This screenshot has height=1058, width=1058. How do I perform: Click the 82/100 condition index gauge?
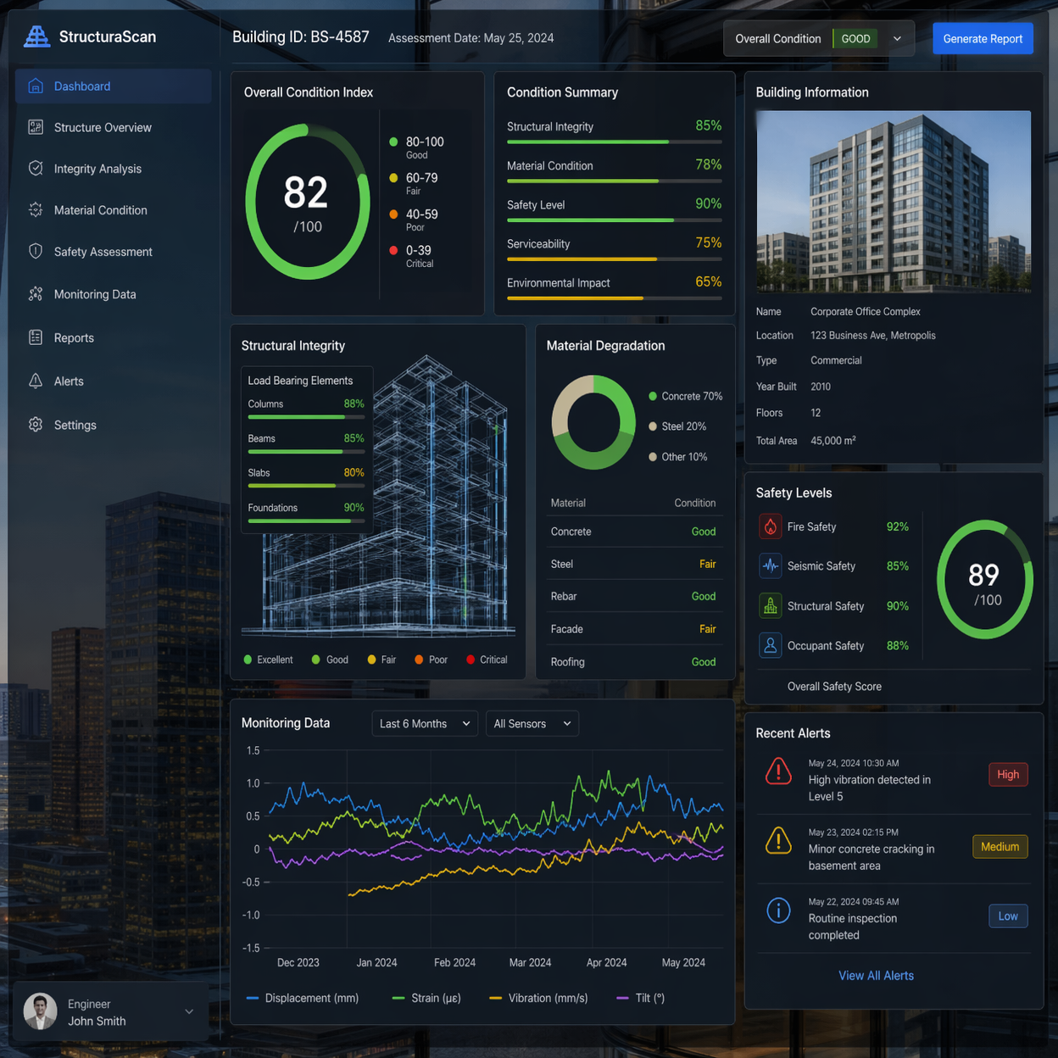point(308,202)
